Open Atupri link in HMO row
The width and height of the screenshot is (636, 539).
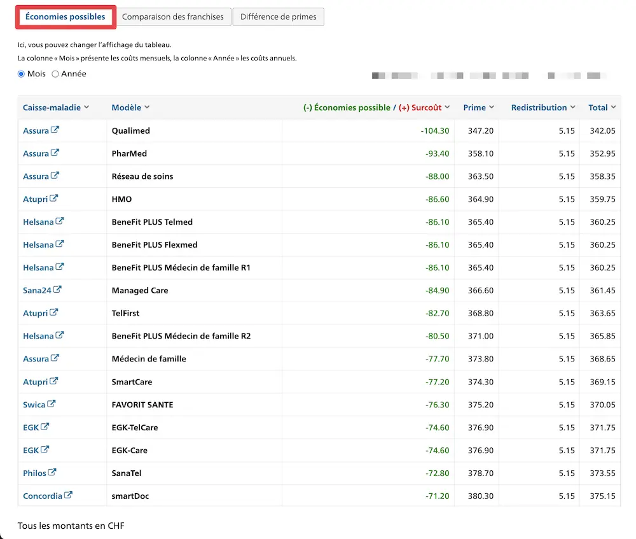pyautogui.click(x=35, y=199)
